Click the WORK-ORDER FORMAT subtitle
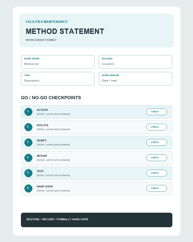The image size is (193, 242). point(41,40)
